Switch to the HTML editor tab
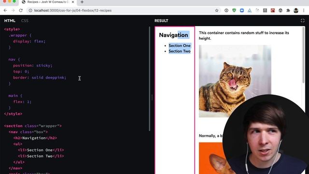This screenshot has height=174, width=309. tap(10, 20)
